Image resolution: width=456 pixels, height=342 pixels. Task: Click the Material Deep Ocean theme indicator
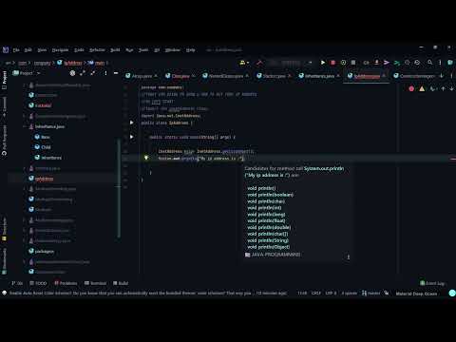tap(416, 294)
